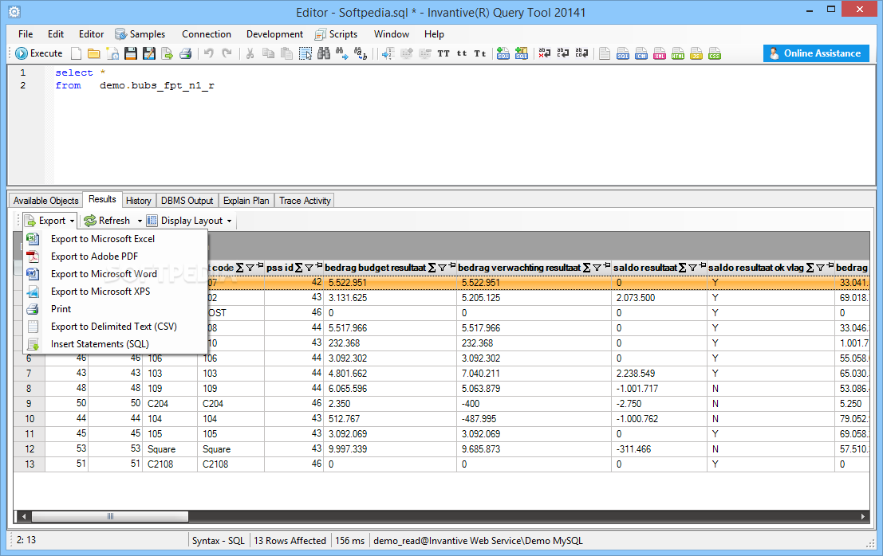
Task: Click the Refresh results button
Action: (x=108, y=221)
